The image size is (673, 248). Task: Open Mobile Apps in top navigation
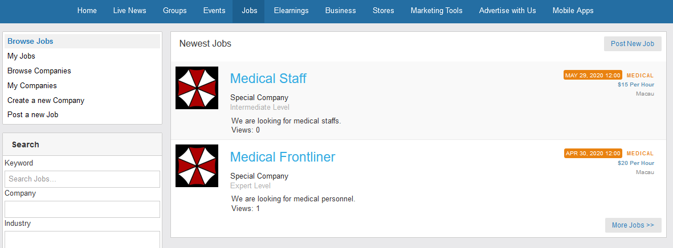tap(573, 11)
